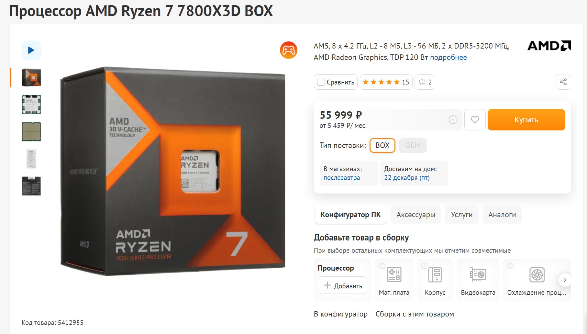587x334 pixels.
Task: Select the Корпус component icon
Action: click(435, 275)
